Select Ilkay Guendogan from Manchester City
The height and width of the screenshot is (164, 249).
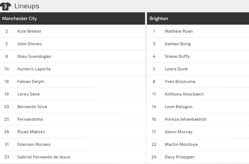point(34,56)
